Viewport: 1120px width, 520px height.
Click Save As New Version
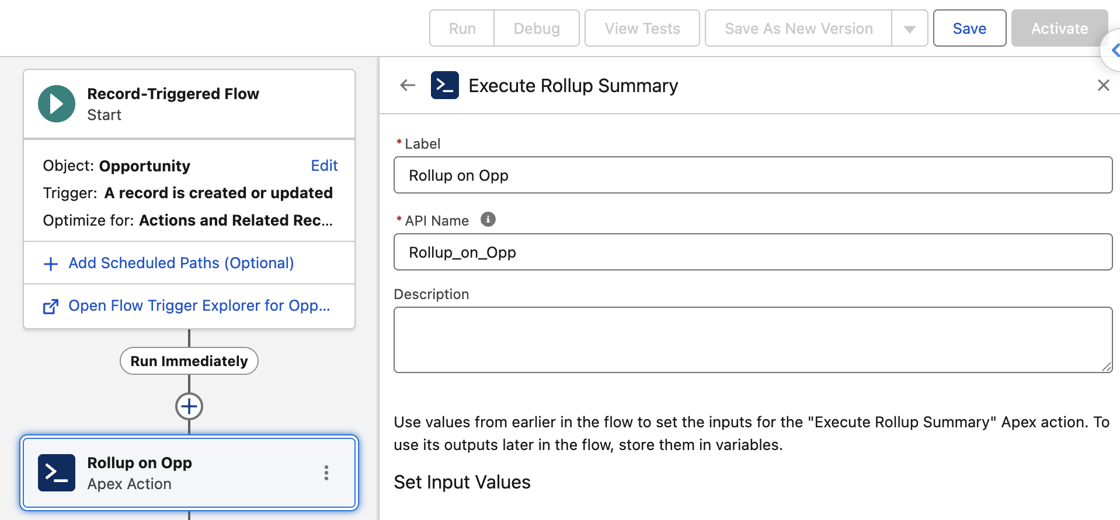pos(799,29)
